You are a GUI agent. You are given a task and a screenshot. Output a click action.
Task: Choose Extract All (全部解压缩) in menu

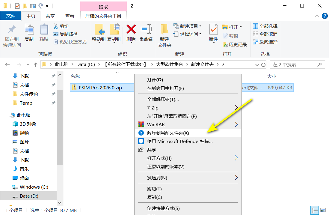(188, 100)
